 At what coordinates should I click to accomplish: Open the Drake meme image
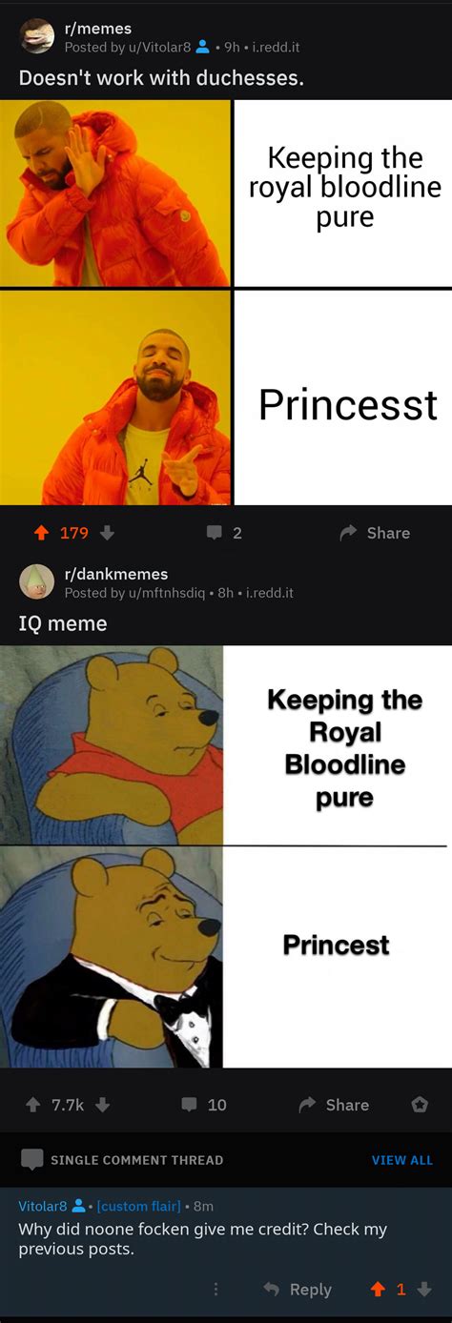tap(226, 302)
